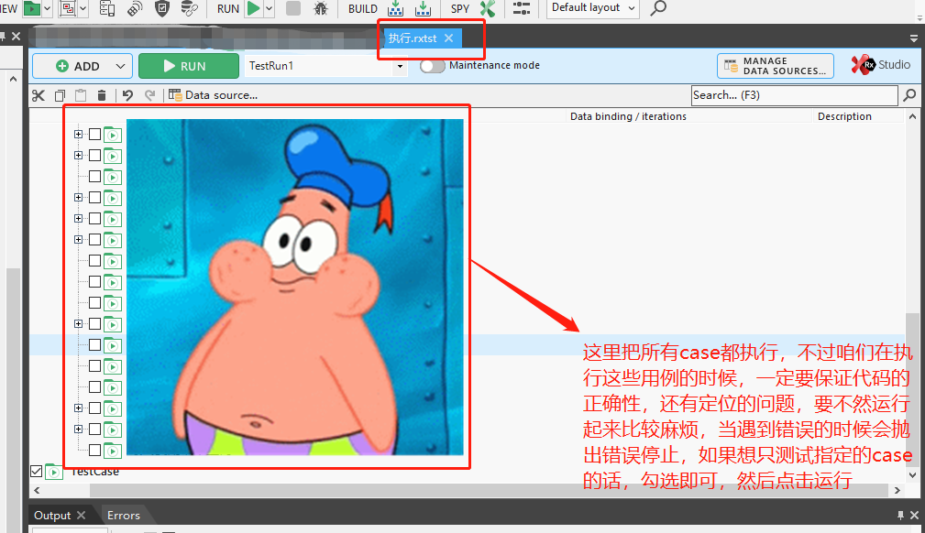Click the recording module toolbar icon
Screen dimensions: 925x533
coord(69,8)
